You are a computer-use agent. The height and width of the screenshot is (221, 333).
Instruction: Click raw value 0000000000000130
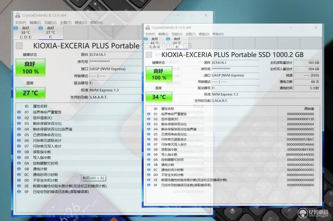[300, 119]
